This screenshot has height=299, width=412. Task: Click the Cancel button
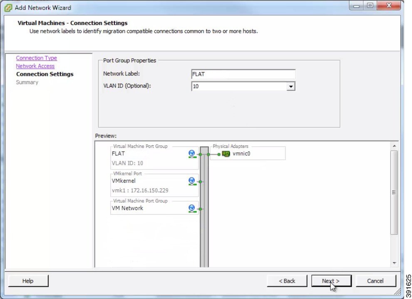pyautogui.click(x=375, y=281)
